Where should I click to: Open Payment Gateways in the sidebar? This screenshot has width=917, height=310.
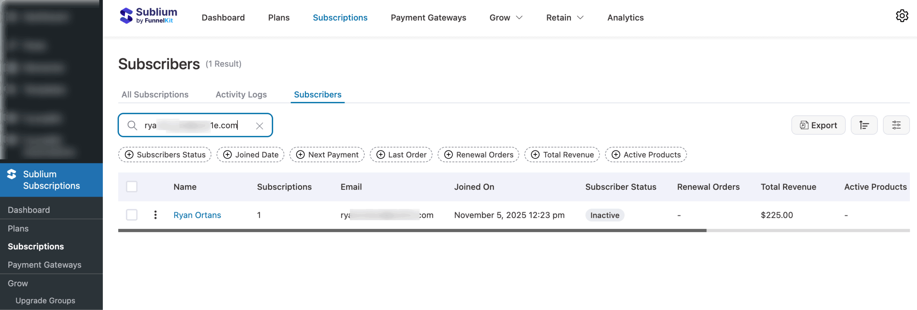(44, 265)
